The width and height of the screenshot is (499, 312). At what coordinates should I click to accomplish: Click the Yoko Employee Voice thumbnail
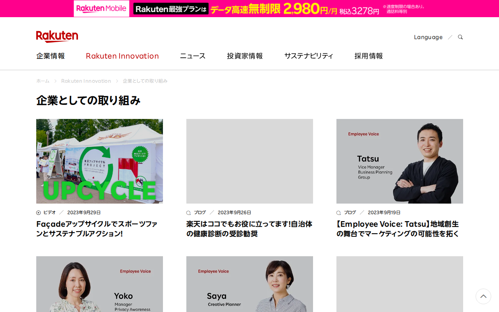coord(99,284)
